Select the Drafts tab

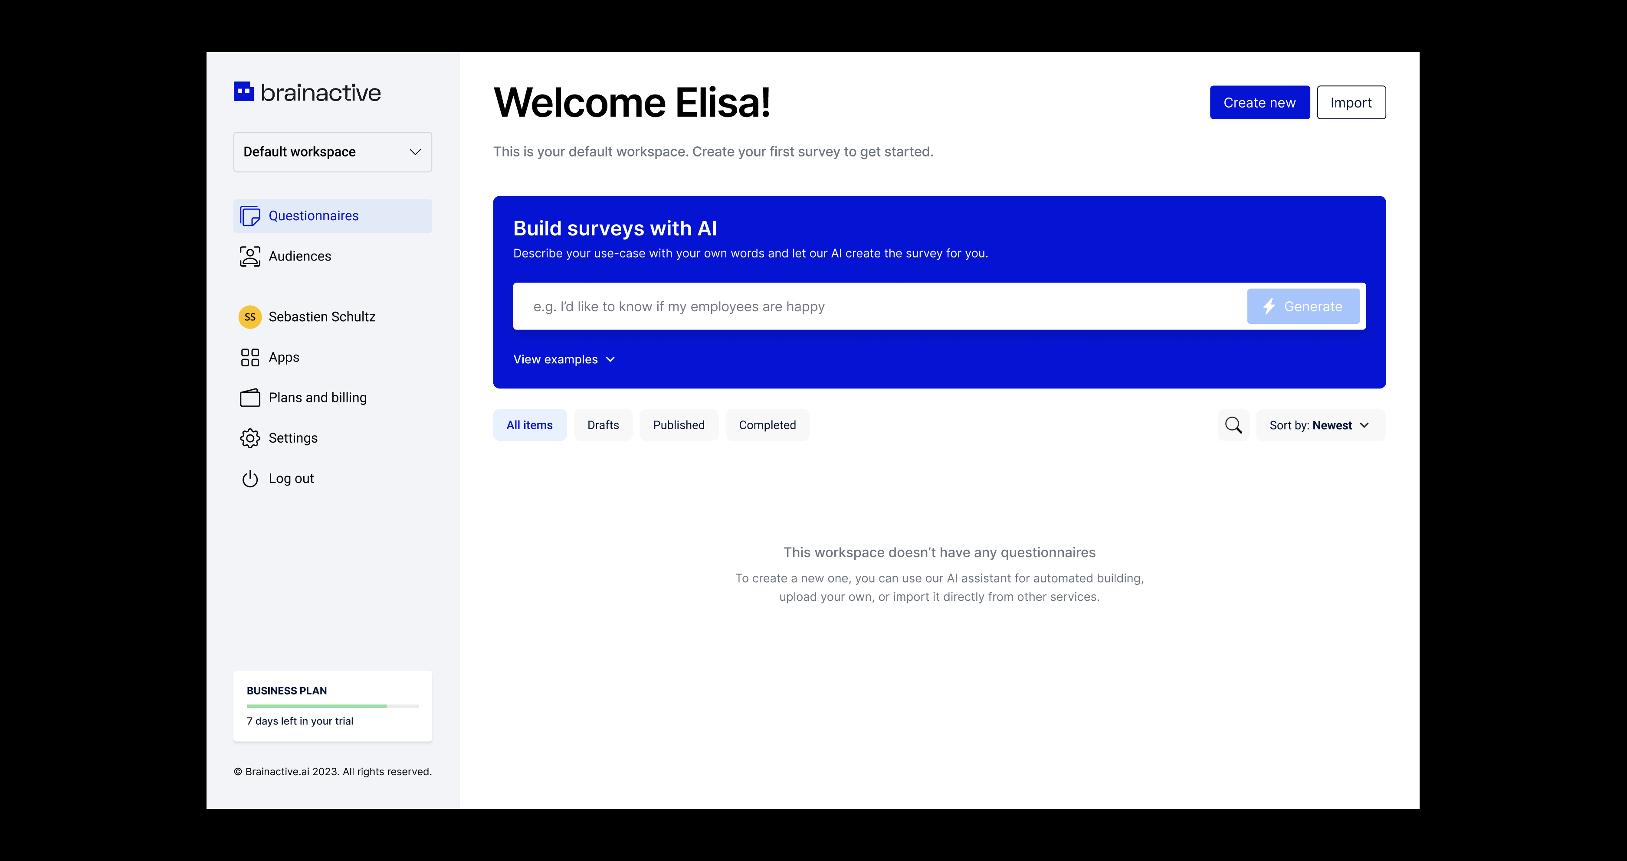(603, 424)
